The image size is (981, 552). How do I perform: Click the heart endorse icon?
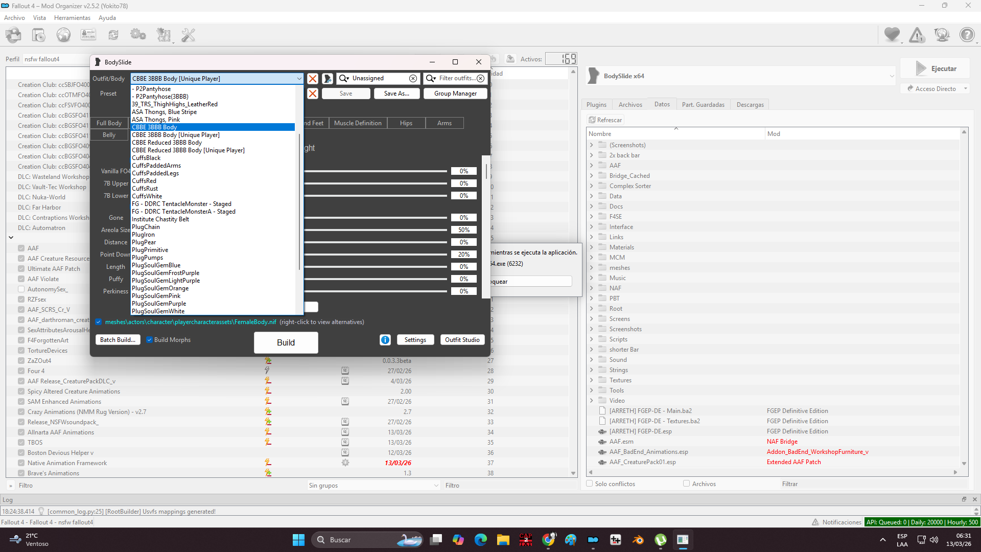[892, 35]
